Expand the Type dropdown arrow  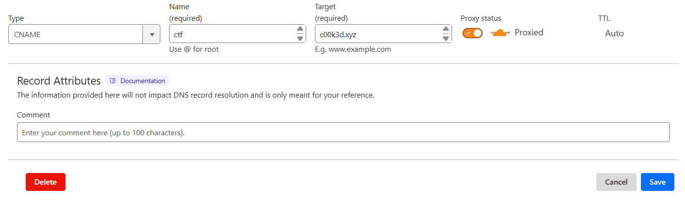coord(152,34)
